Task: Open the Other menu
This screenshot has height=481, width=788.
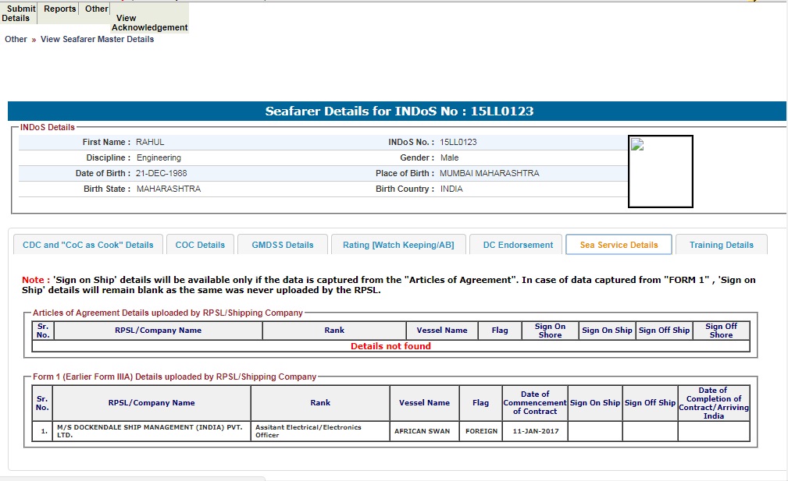Action: click(x=97, y=9)
